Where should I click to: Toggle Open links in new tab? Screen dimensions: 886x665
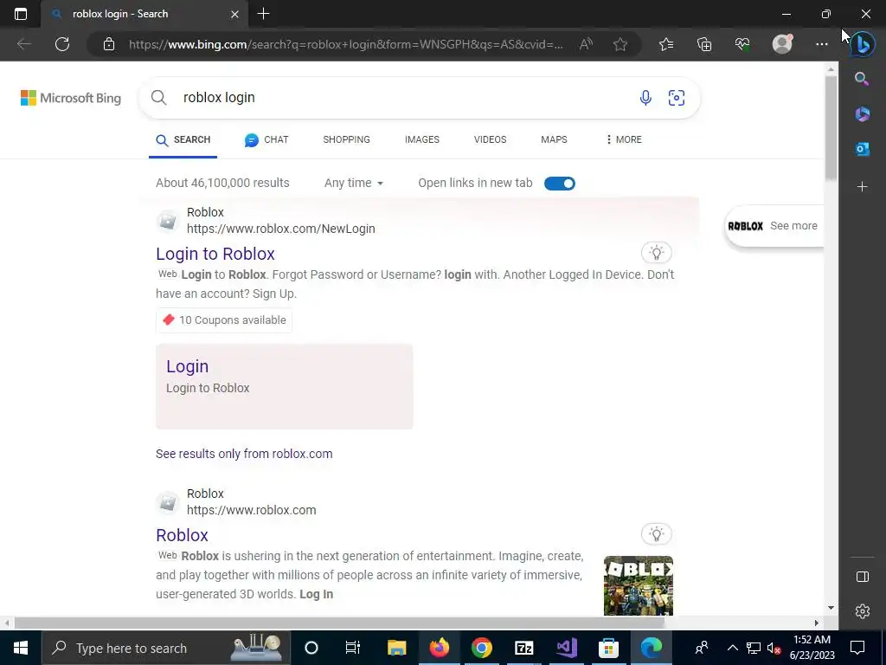(x=560, y=184)
